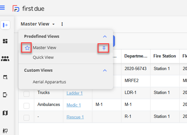Check the checkbox for Ladder 1 row
Viewport: 187px width, 135px height.
[26, 94]
